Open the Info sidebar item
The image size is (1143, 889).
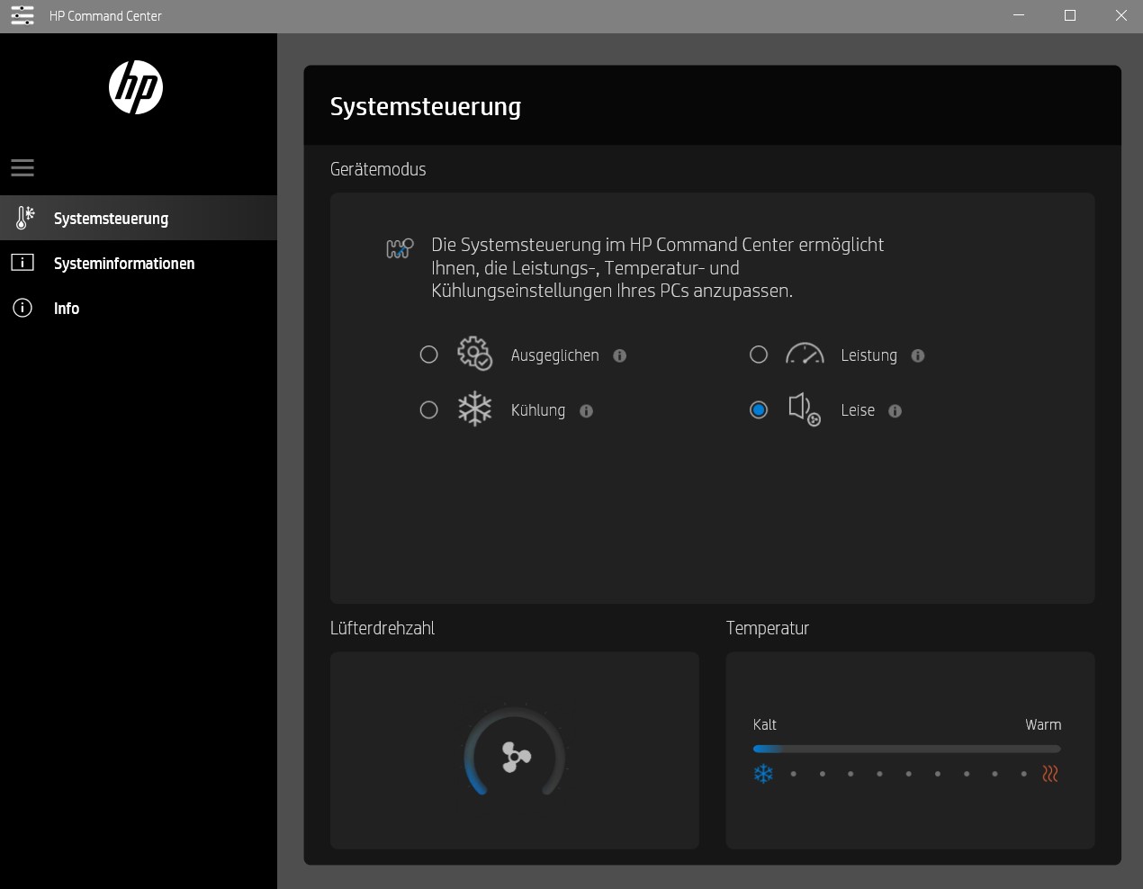pos(139,308)
